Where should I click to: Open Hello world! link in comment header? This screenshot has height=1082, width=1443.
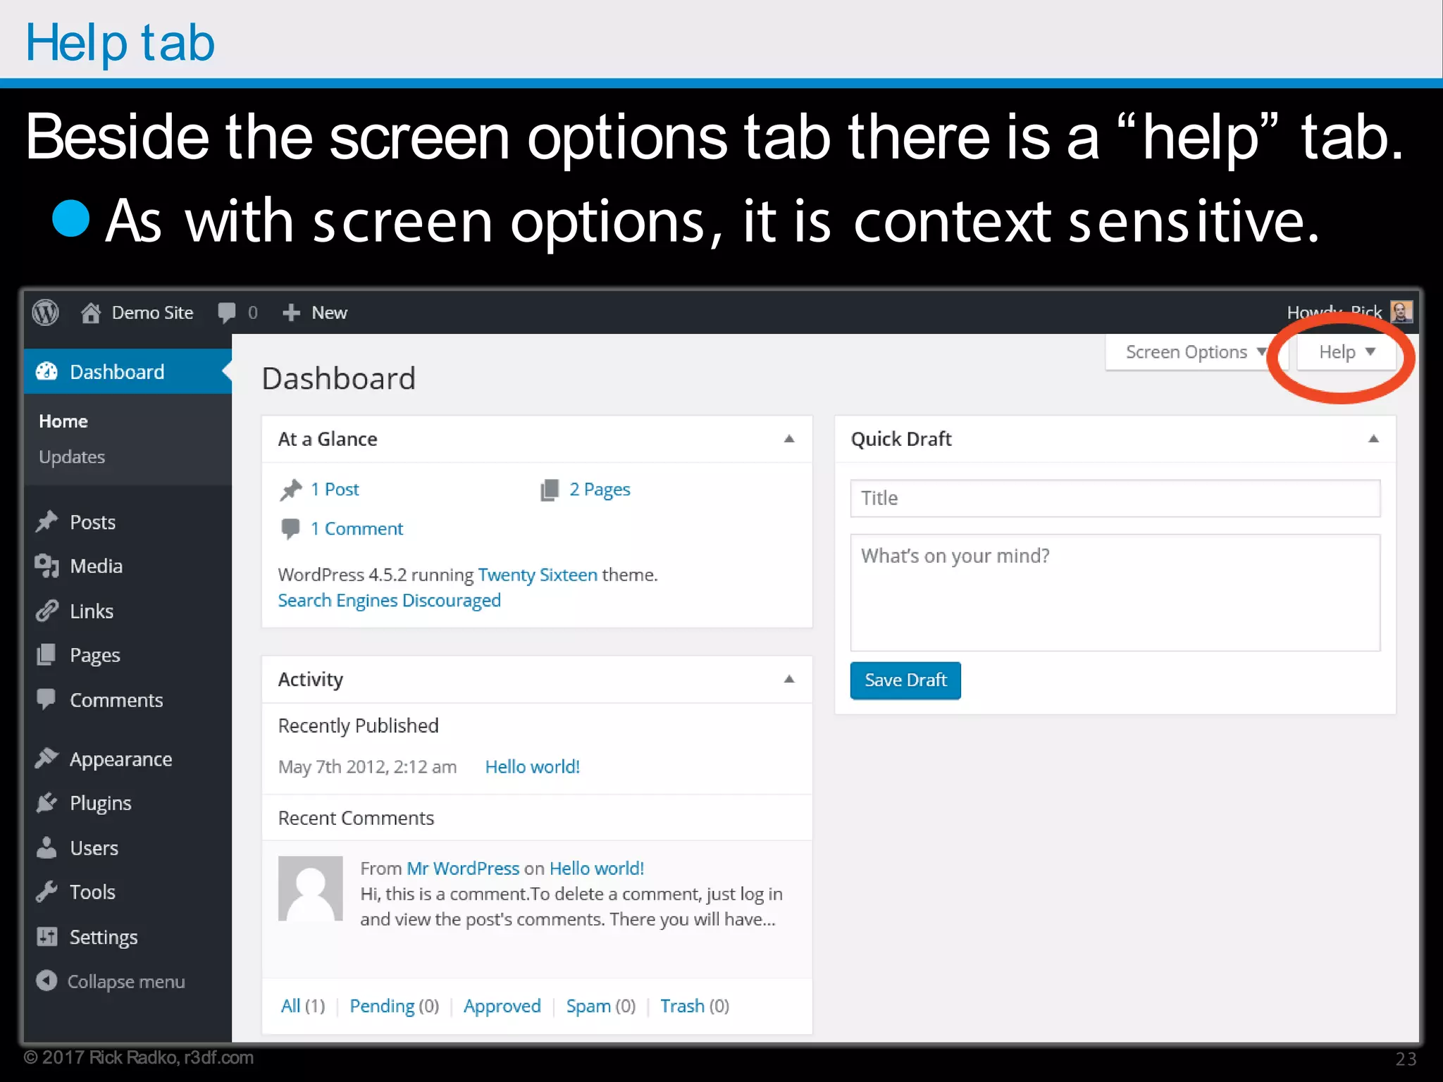(x=597, y=869)
